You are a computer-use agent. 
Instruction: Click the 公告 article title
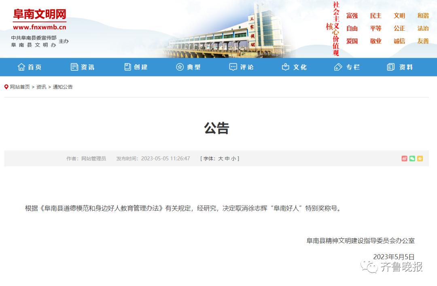[x=216, y=128]
